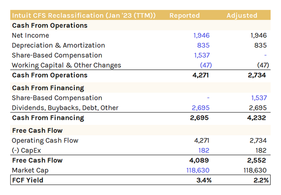Select the reported Market Cap value 118,630
The height and width of the screenshot is (195, 281).
[198, 170]
